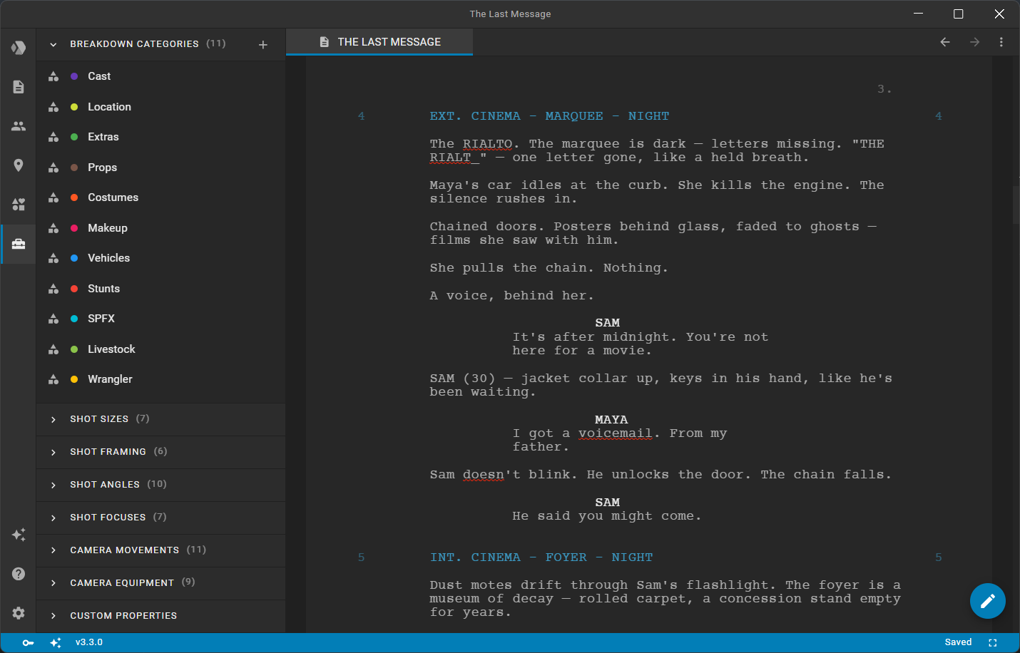Click the category icon beside Makeup

53,228
